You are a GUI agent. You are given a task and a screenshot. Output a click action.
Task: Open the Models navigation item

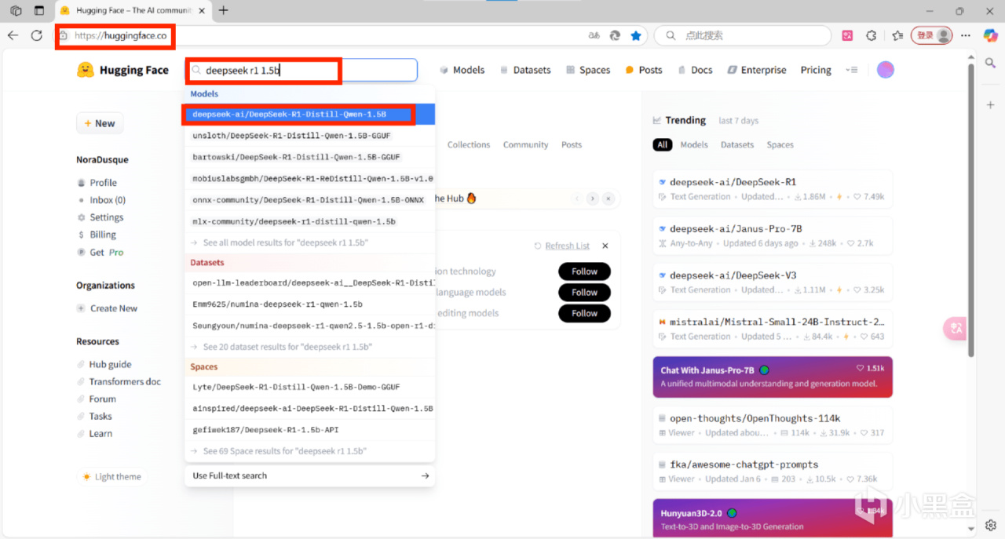462,70
